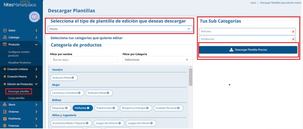Add Juegos De Interior category
Image resolution: width=303 pixels, height=129 pixels.
pos(141,123)
